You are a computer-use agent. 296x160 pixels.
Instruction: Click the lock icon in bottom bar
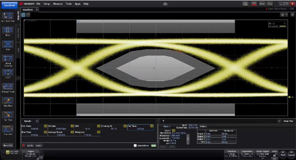[x=275, y=155]
